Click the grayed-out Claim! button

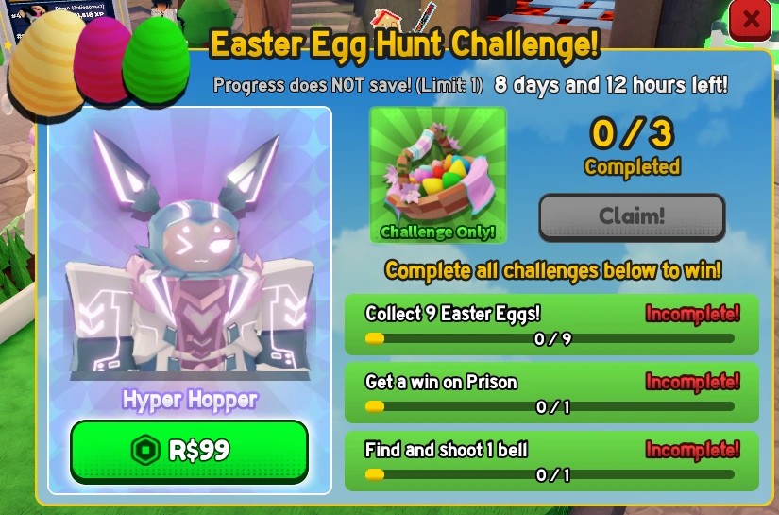point(632,217)
